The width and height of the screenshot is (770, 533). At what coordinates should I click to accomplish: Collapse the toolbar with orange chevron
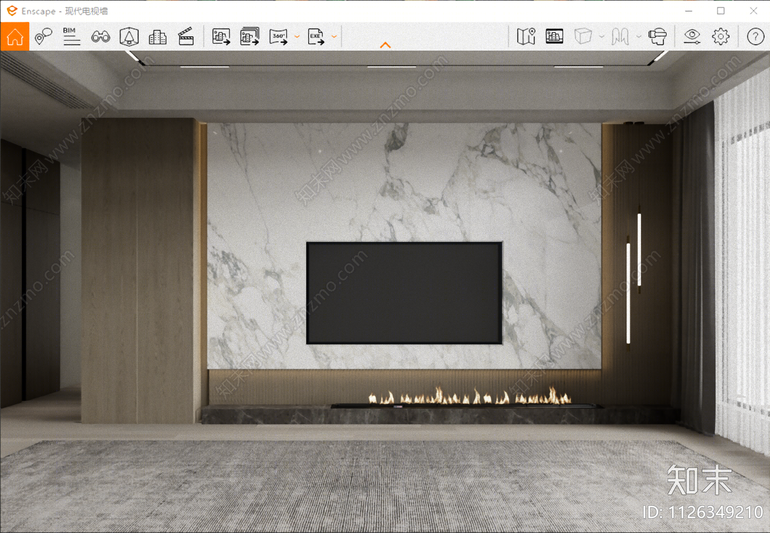386,45
